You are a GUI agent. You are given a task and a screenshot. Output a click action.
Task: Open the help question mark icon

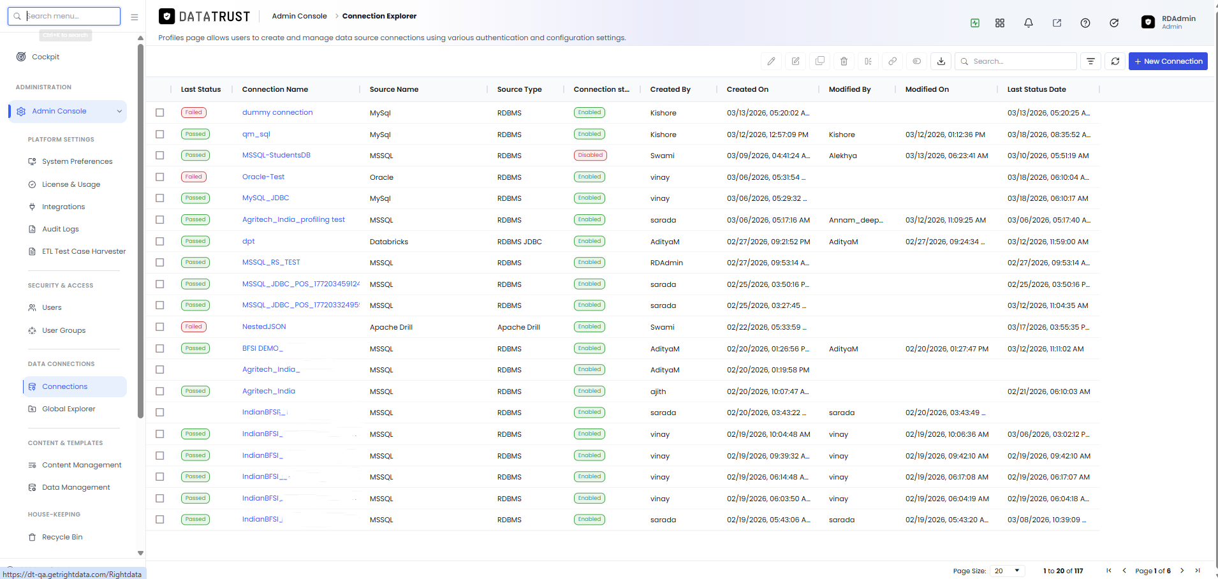click(x=1085, y=23)
